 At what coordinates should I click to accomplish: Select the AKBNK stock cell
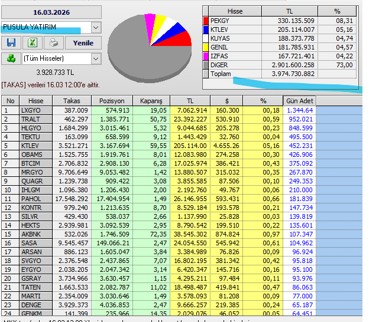(x=36, y=234)
